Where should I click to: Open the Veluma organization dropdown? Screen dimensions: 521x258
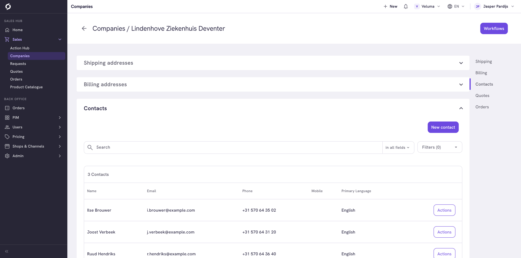(x=427, y=6)
